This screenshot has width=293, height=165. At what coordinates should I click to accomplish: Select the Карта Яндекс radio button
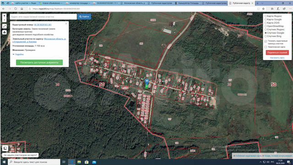(266, 16)
